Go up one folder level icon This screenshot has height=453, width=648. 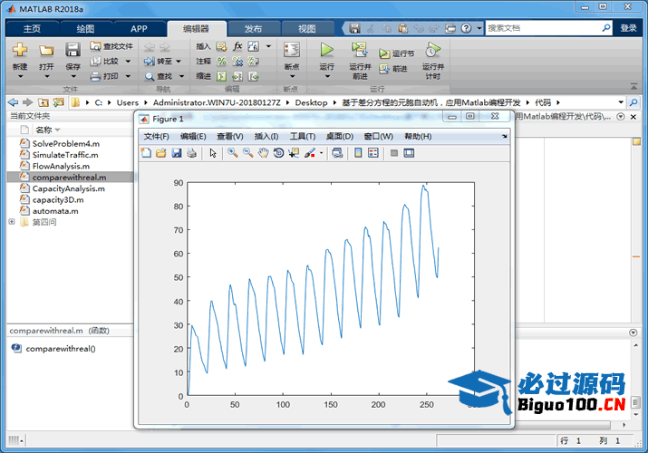pyautogui.click(x=43, y=102)
